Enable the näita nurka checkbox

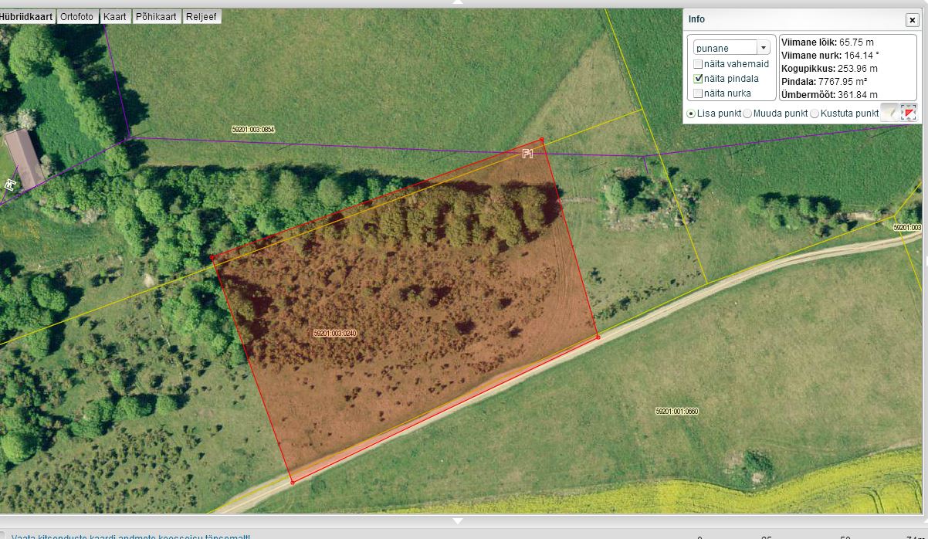pos(699,93)
